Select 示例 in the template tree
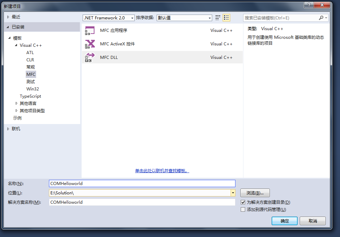This screenshot has width=340, height=237. coord(17,118)
